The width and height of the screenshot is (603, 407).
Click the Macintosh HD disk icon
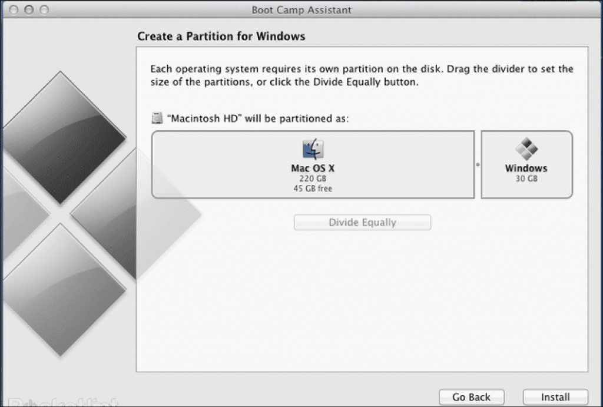click(157, 118)
